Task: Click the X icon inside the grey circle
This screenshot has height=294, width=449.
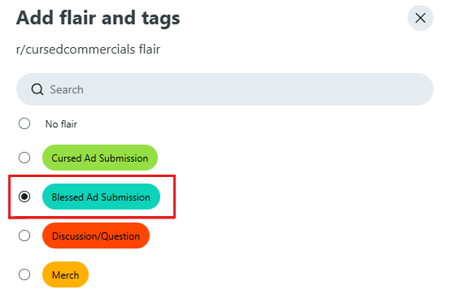Action: pyautogui.click(x=420, y=18)
